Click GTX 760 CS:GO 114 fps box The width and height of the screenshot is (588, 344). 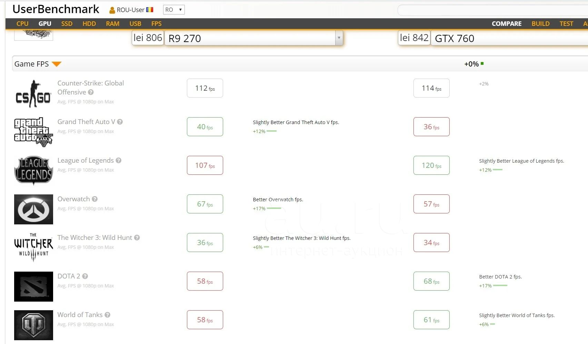pos(431,88)
